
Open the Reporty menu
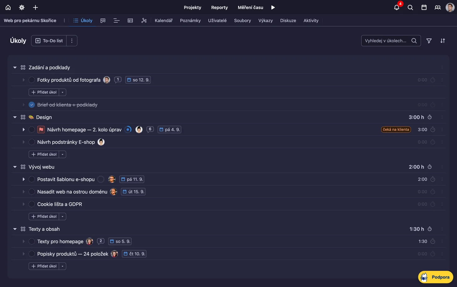[x=219, y=7]
